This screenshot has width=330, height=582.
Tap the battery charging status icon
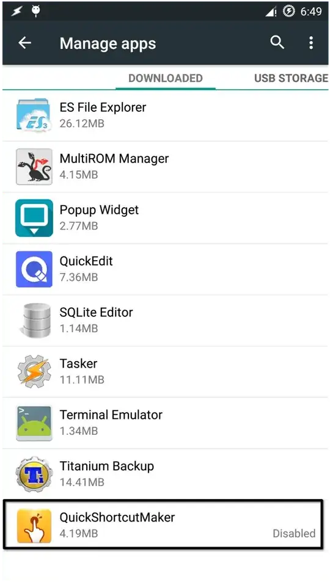(x=288, y=12)
